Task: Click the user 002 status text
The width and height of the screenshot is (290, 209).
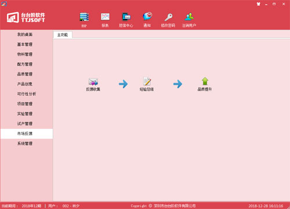Action: click(71, 206)
